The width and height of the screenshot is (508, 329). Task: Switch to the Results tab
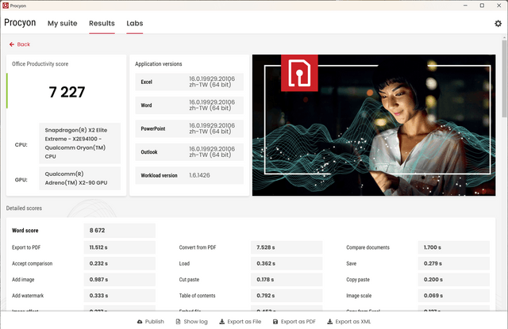102,23
